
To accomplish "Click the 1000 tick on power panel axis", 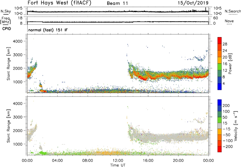I will [x=18, y=82].
